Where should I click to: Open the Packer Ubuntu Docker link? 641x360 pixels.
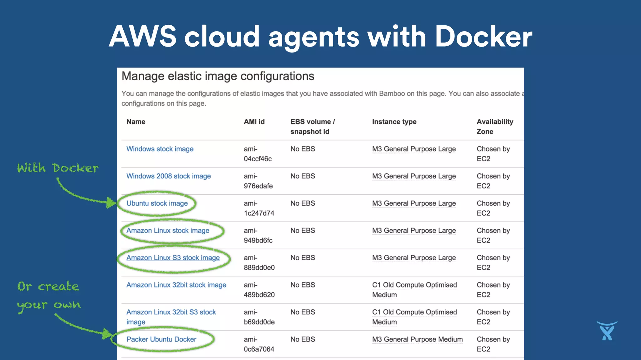(161, 339)
